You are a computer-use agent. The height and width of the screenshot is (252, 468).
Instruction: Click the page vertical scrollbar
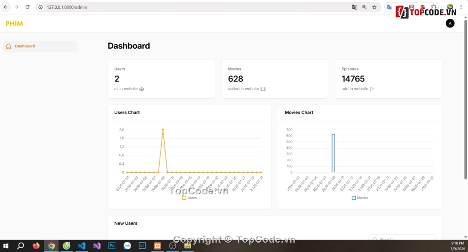pyautogui.click(x=466, y=99)
